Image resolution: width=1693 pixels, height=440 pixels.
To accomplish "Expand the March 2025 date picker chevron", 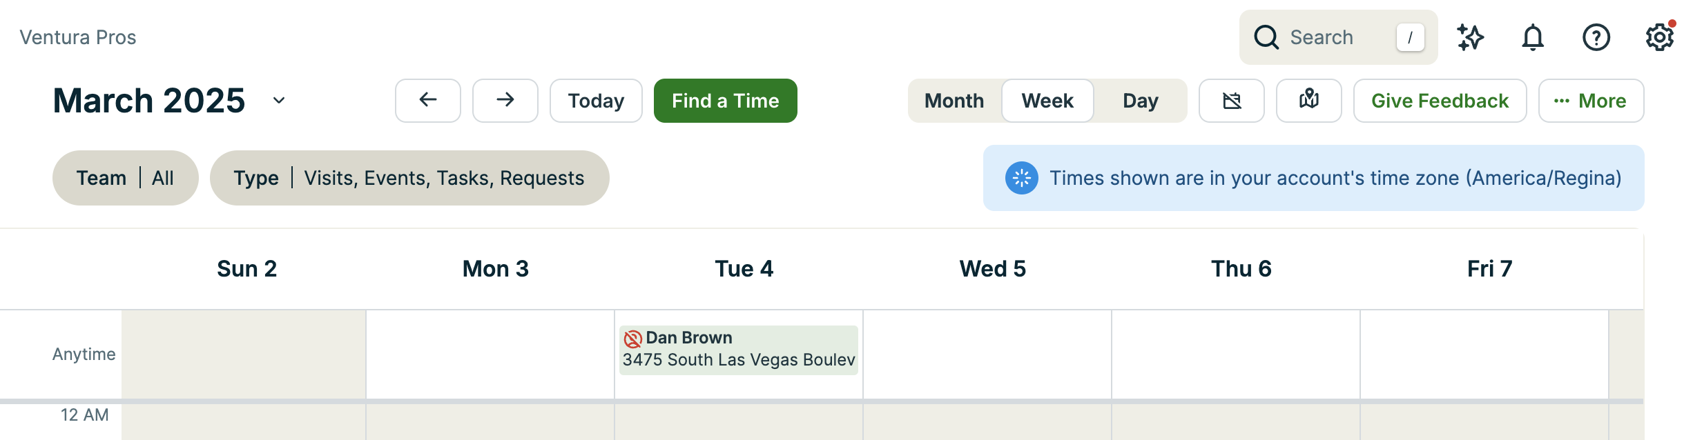I will [x=279, y=101].
